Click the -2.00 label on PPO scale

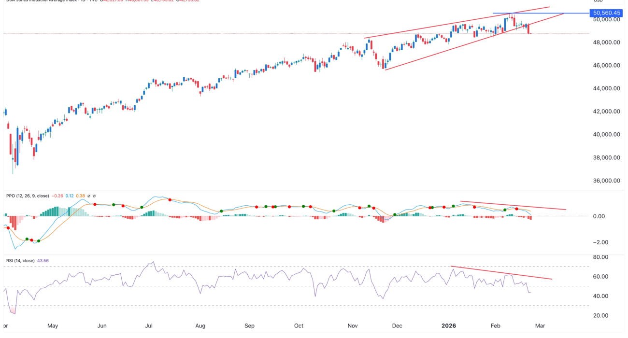point(599,242)
